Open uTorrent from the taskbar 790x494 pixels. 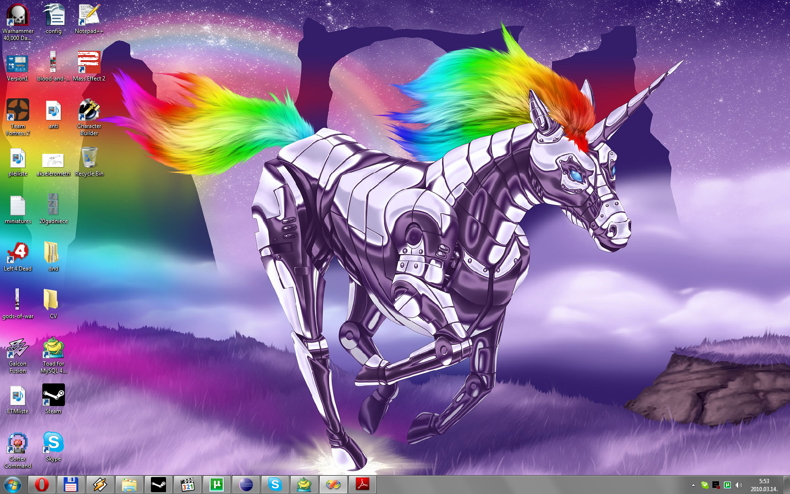[x=217, y=485]
